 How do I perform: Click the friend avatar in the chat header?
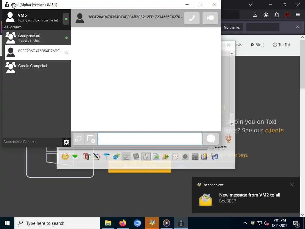click(x=80, y=18)
